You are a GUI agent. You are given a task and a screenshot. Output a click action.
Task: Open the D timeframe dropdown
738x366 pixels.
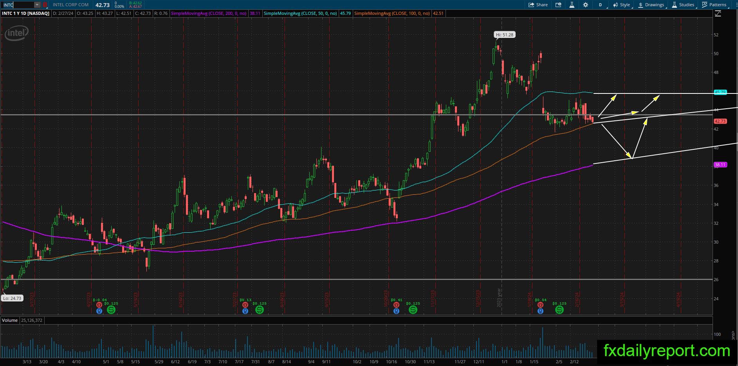tap(601, 5)
